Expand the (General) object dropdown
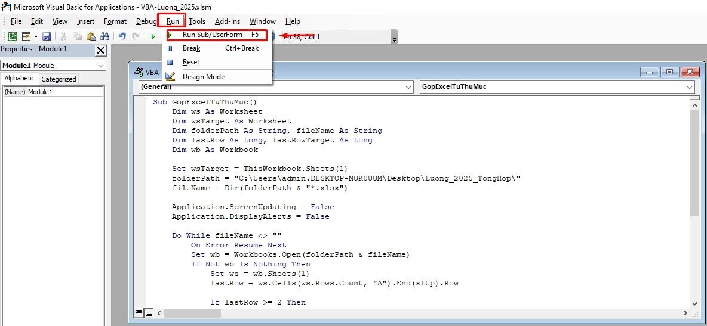 click(x=408, y=87)
